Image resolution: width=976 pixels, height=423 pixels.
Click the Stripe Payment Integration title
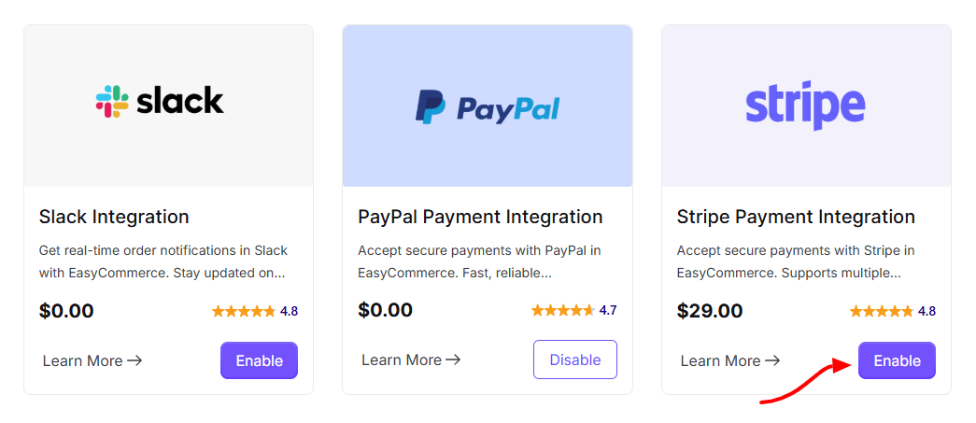pyautogui.click(x=796, y=217)
